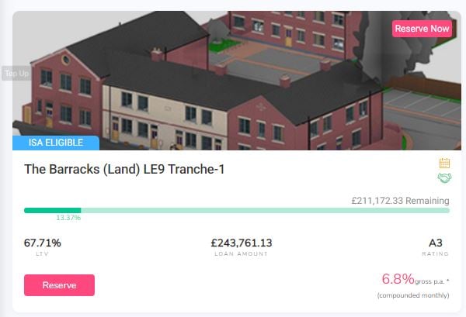466x317 pixels.
Task: Click the RATING caption label
Action: point(436,254)
